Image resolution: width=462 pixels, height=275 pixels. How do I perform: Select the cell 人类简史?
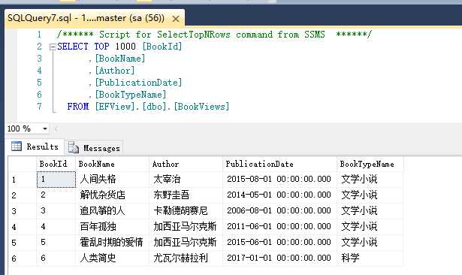click(112, 258)
